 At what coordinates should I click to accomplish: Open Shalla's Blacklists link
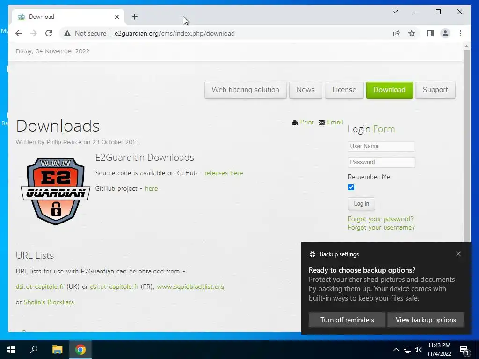(49, 302)
